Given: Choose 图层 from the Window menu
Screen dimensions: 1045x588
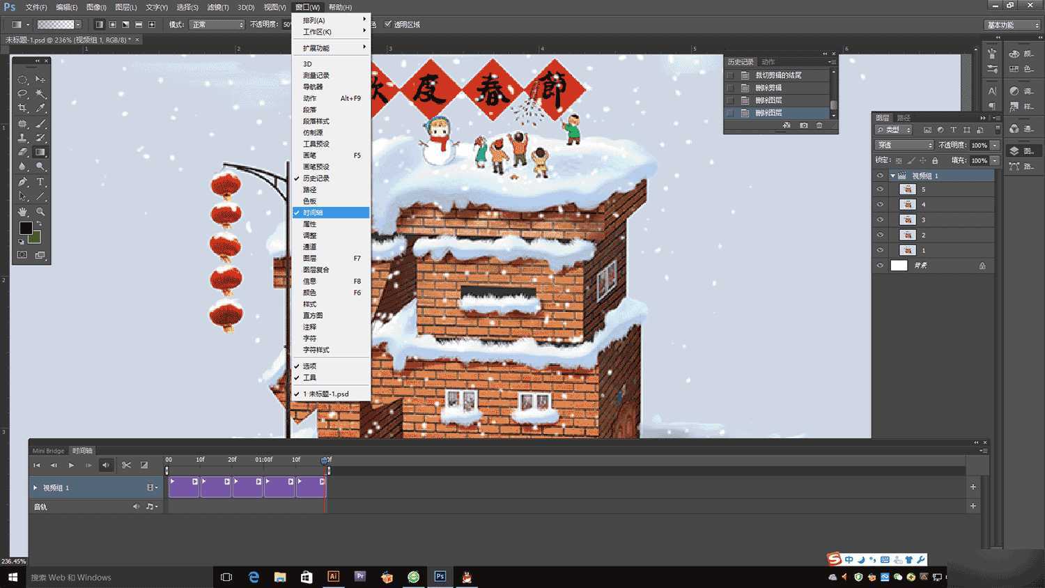Looking at the screenshot, I should pyautogui.click(x=310, y=258).
